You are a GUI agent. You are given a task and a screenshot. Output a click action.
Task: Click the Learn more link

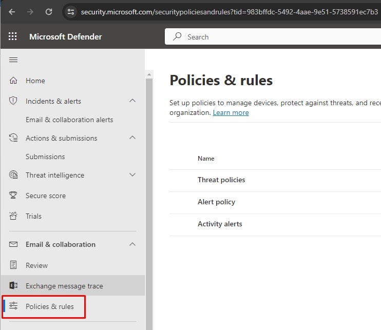231,113
